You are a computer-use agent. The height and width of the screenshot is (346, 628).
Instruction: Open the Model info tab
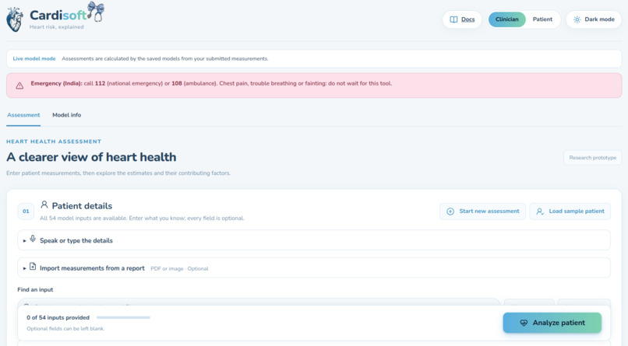coord(66,115)
